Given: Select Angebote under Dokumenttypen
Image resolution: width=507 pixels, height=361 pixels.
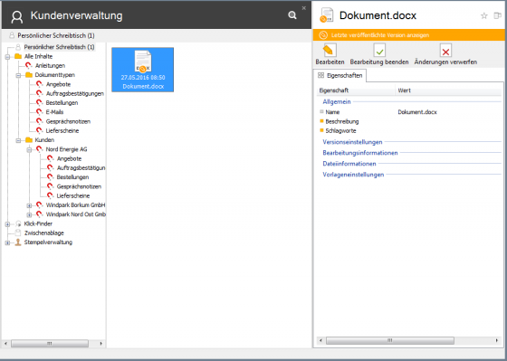Looking at the screenshot, I should (x=58, y=84).
